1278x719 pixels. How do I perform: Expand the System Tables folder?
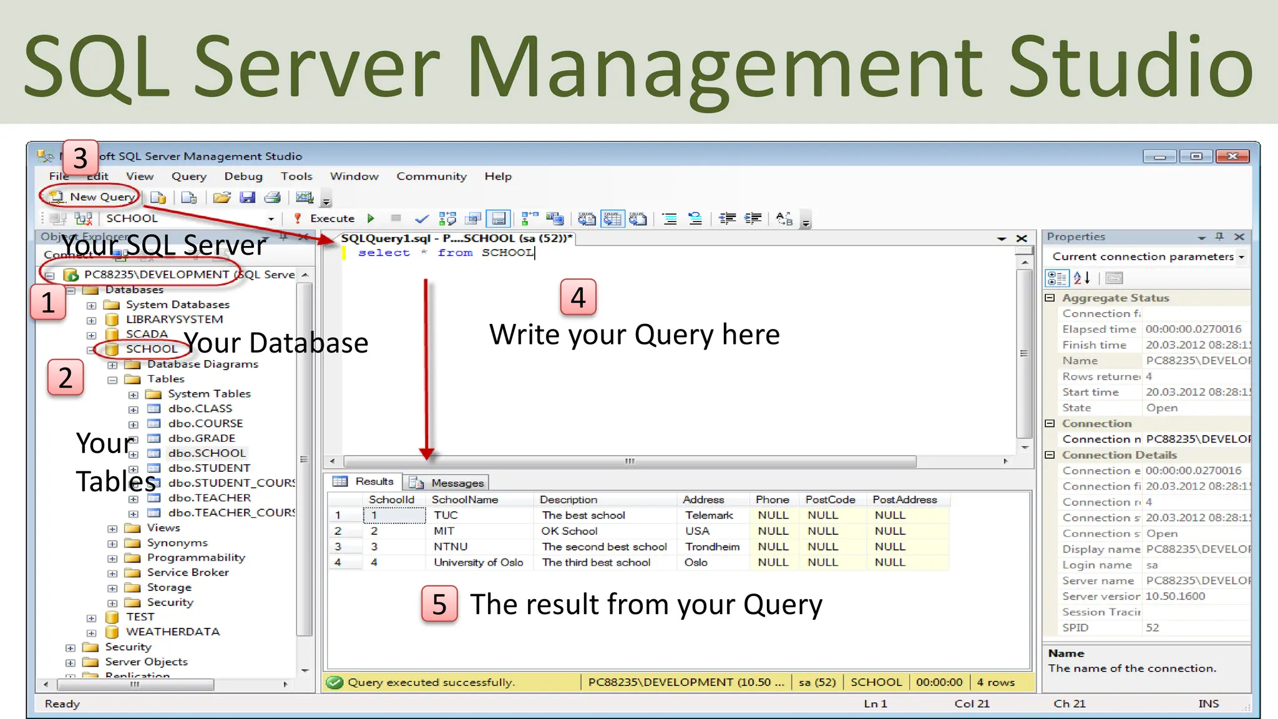pyautogui.click(x=133, y=394)
